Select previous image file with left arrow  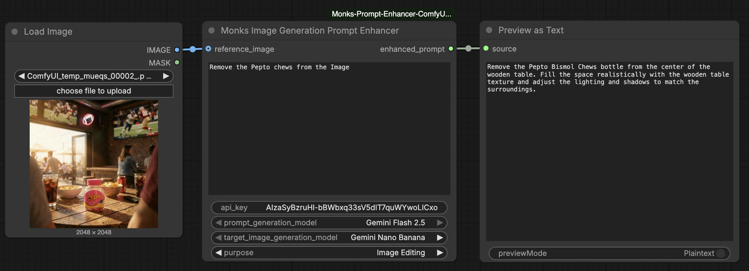pyautogui.click(x=22, y=76)
